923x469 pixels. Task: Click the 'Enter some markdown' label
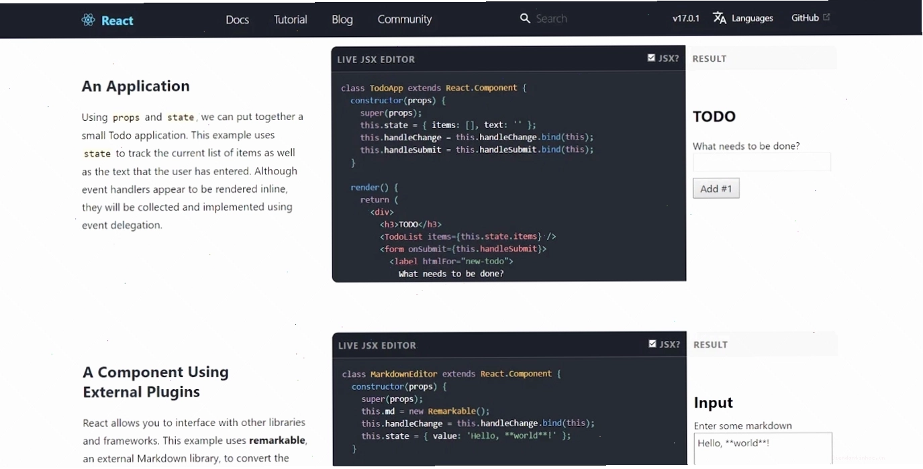[x=743, y=425]
